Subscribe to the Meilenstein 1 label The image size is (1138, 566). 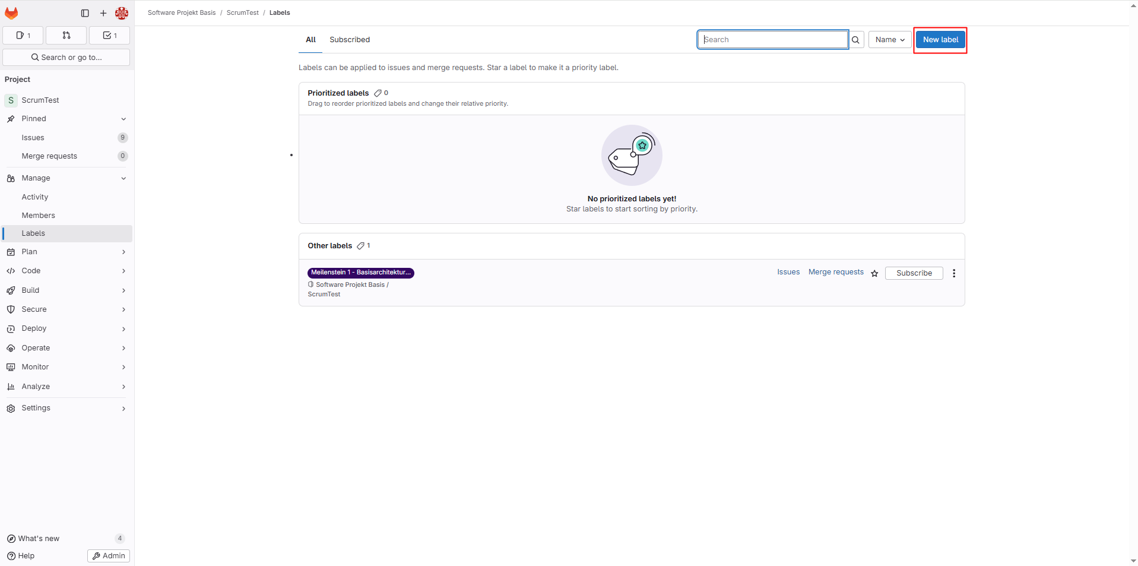[914, 273]
